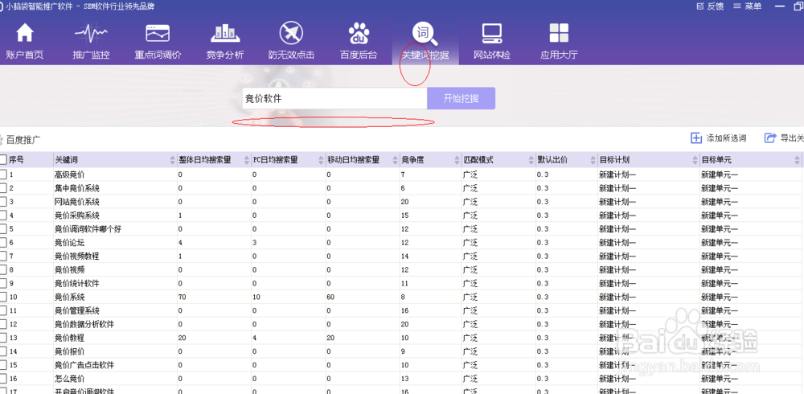804x394 pixels.
Task: Check the row 2 集中竞价系统 checkbox
Action: point(2,188)
